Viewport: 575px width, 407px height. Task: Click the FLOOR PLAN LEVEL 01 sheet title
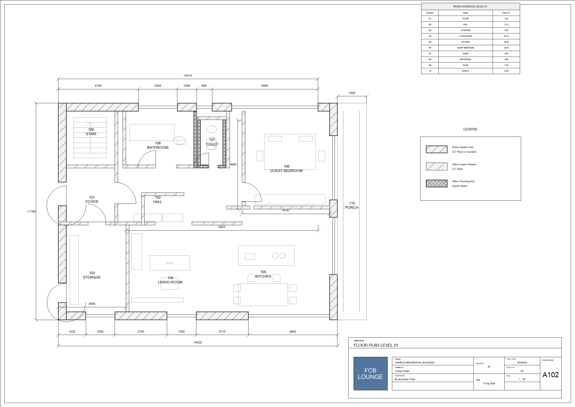[x=375, y=345]
